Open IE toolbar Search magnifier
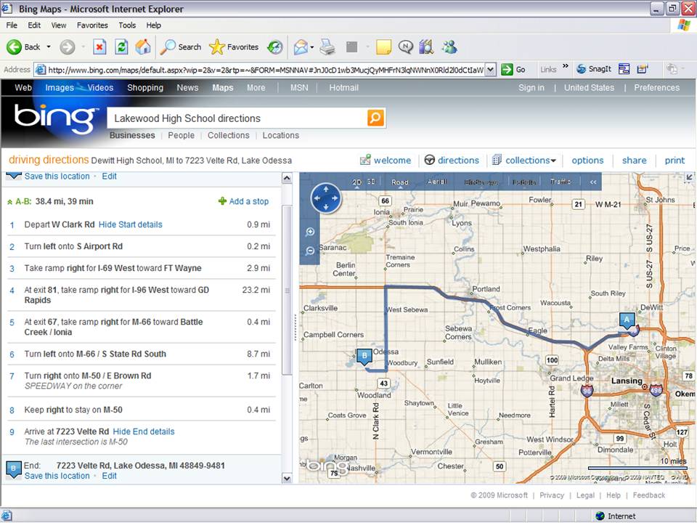Screen dimensions: 697x523 pos(181,46)
